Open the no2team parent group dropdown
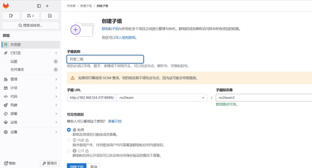This screenshot has height=168, width=312. [x=162, y=98]
